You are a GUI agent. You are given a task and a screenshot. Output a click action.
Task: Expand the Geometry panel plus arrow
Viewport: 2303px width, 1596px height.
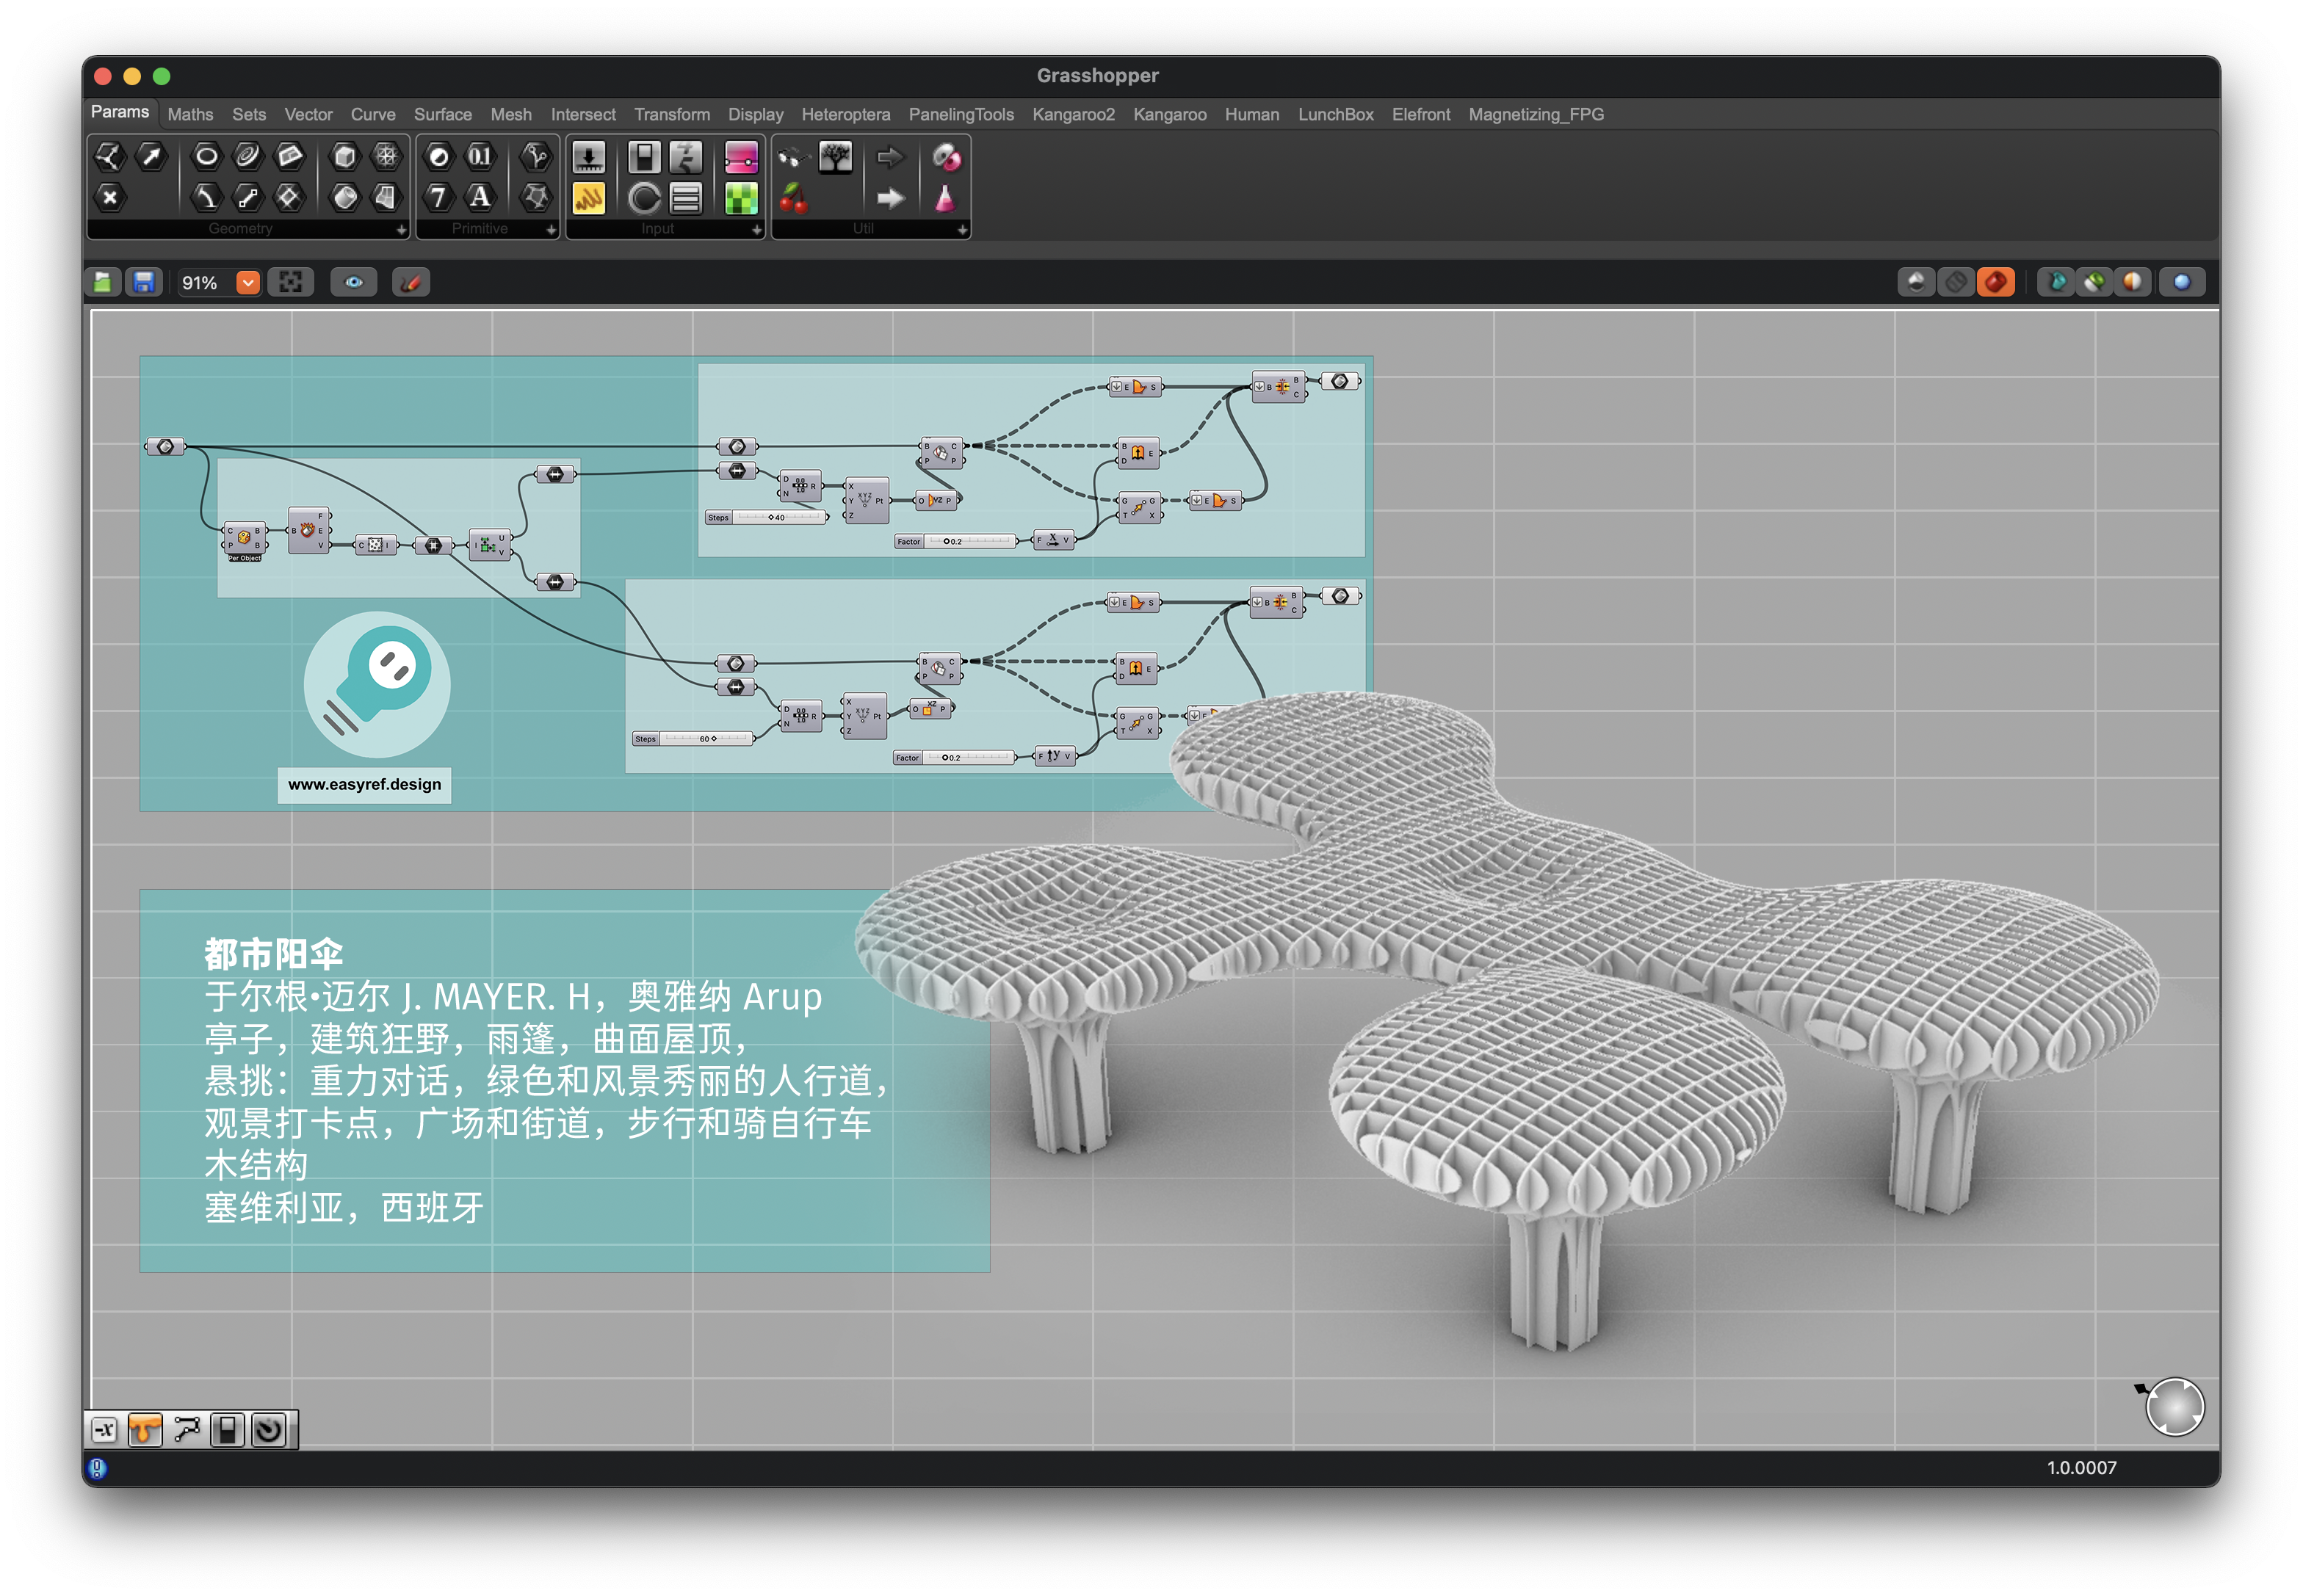(401, 230)
